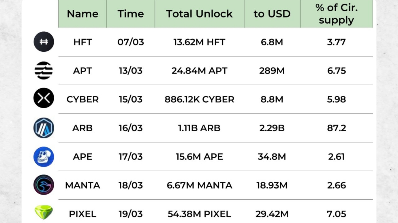Click the MANTA token circular logo
Image resolution: width=398 pixels, height=223 pixels.
44,185
